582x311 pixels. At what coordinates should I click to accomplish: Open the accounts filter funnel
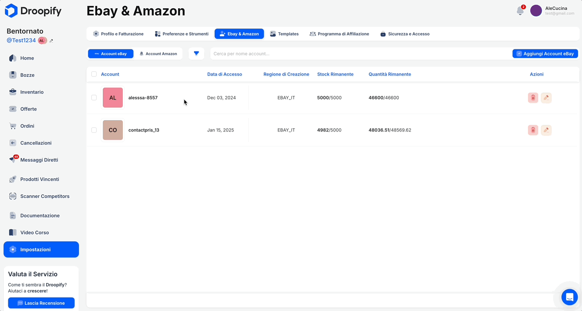[196, 54]
